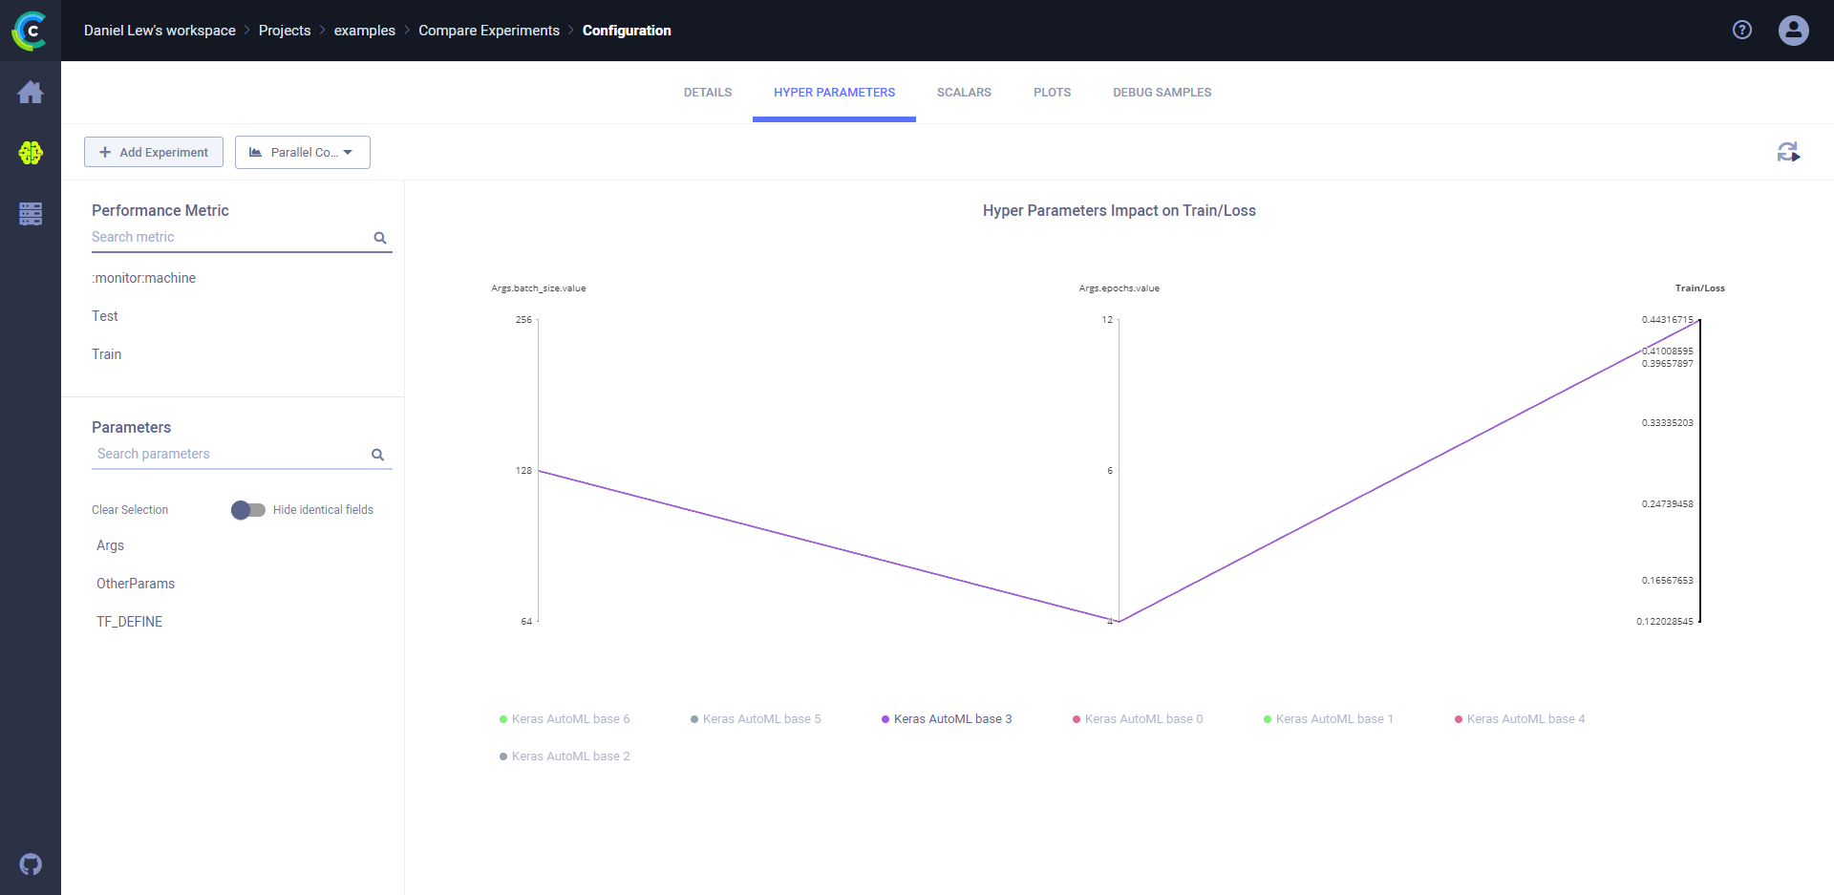
Task: Open the user profile avatar
Action: [x=1793, y=31]
